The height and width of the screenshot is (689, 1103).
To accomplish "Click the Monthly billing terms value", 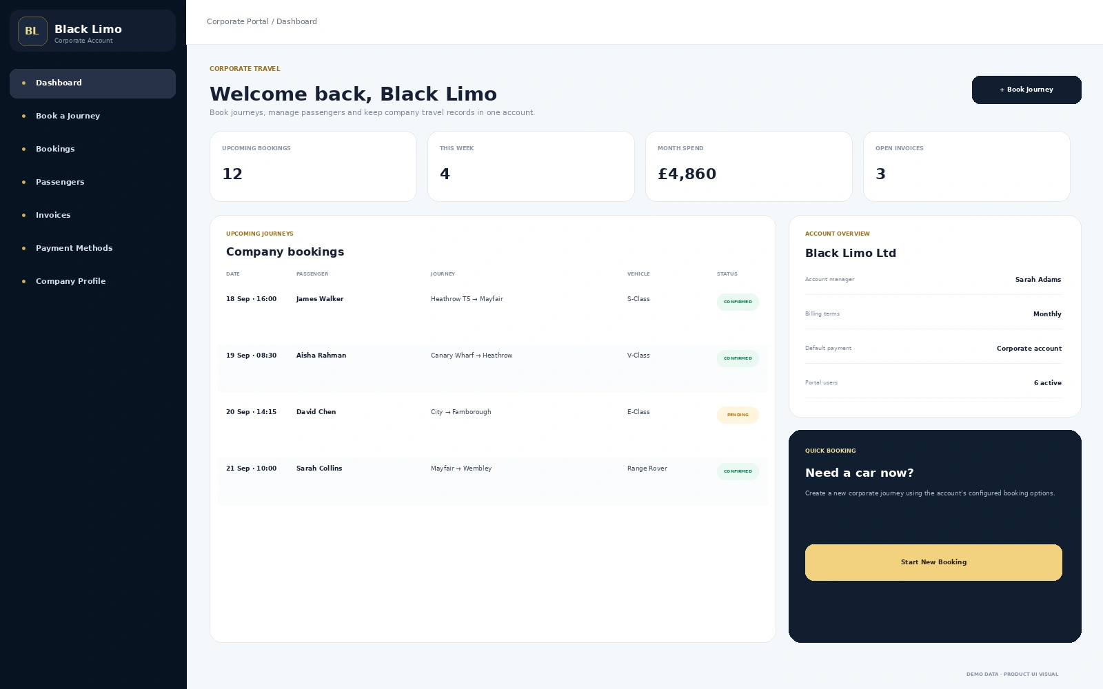I will pyautogui.click(x=1047, y=314).
